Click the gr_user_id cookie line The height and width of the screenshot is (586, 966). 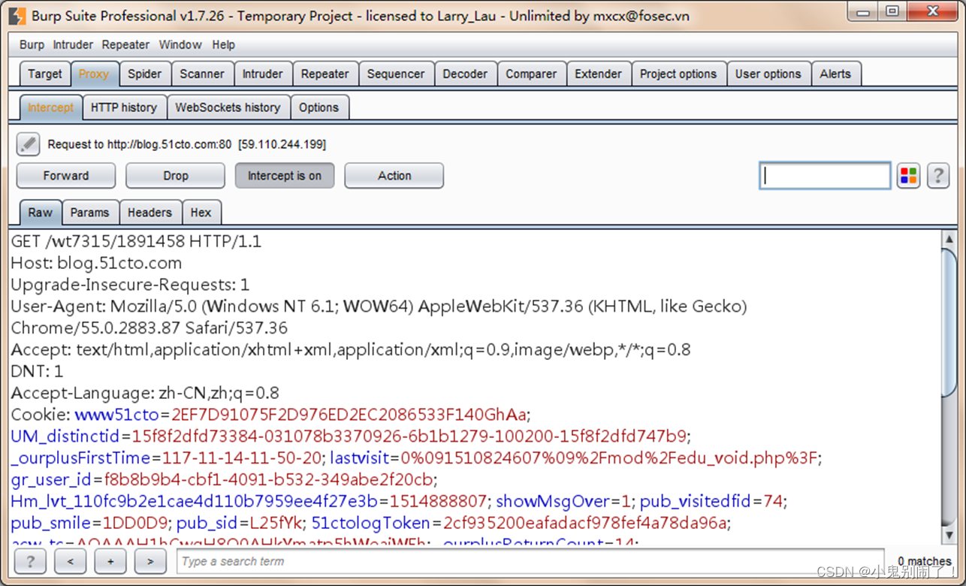224,480
